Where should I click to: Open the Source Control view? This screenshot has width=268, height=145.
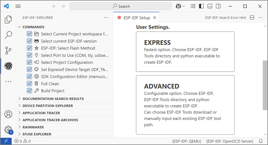coord(8,50)
